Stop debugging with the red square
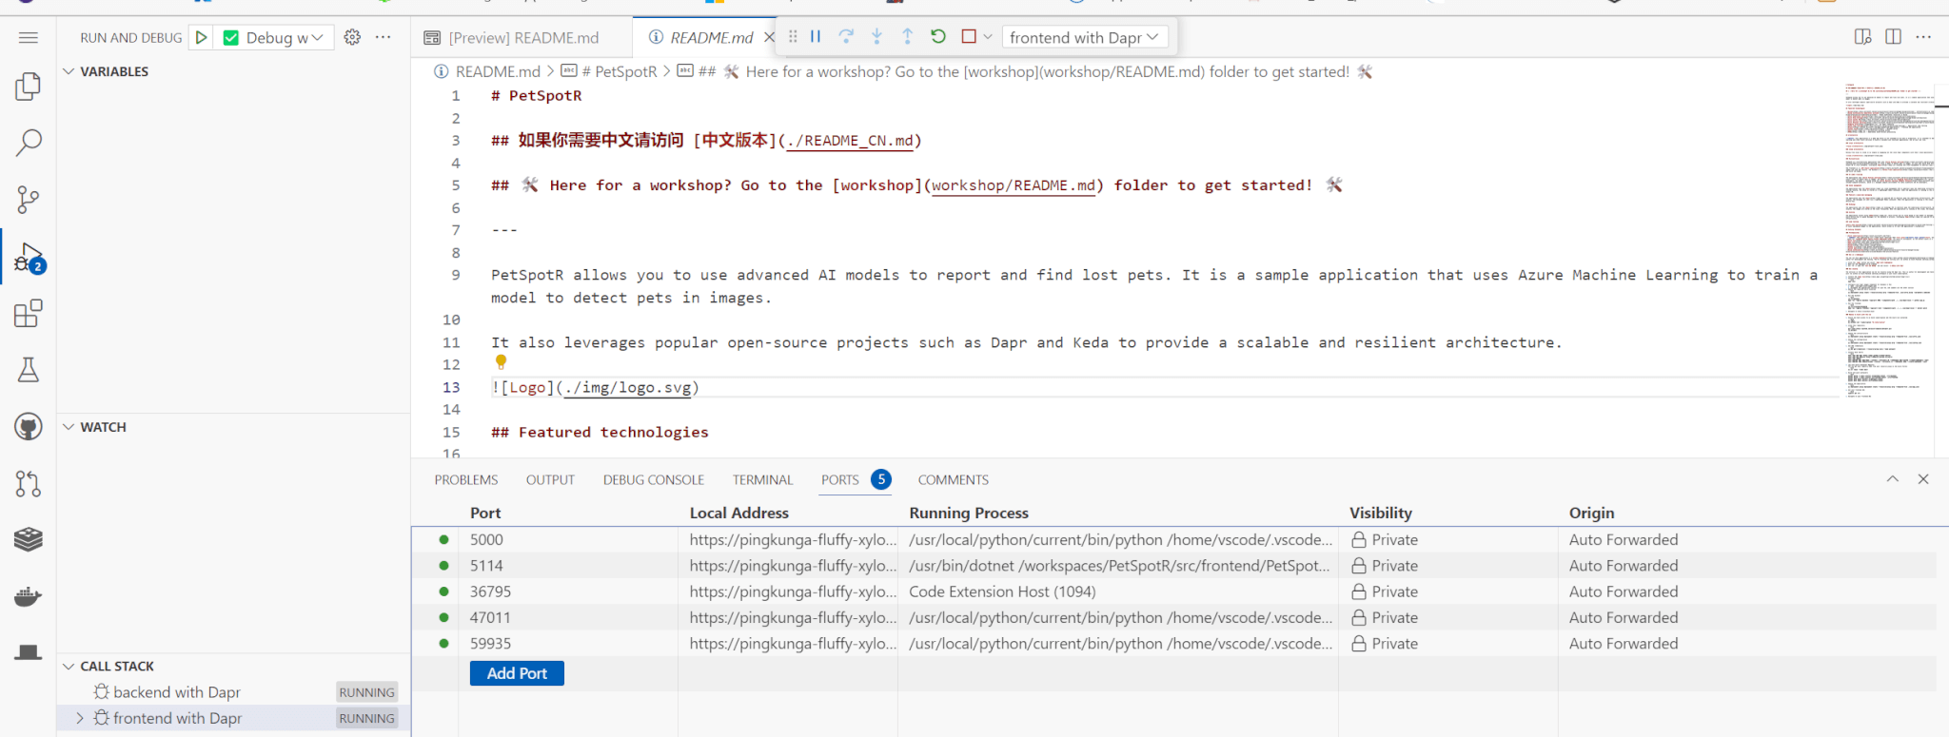 coord(969,37)
